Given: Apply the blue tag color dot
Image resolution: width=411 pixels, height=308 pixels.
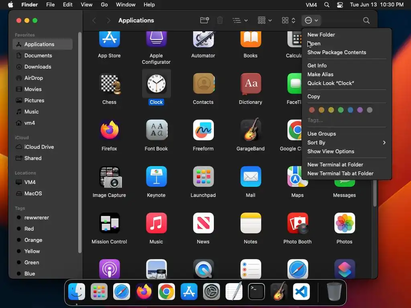Looking at the screenshot, I should pos(350,110).
